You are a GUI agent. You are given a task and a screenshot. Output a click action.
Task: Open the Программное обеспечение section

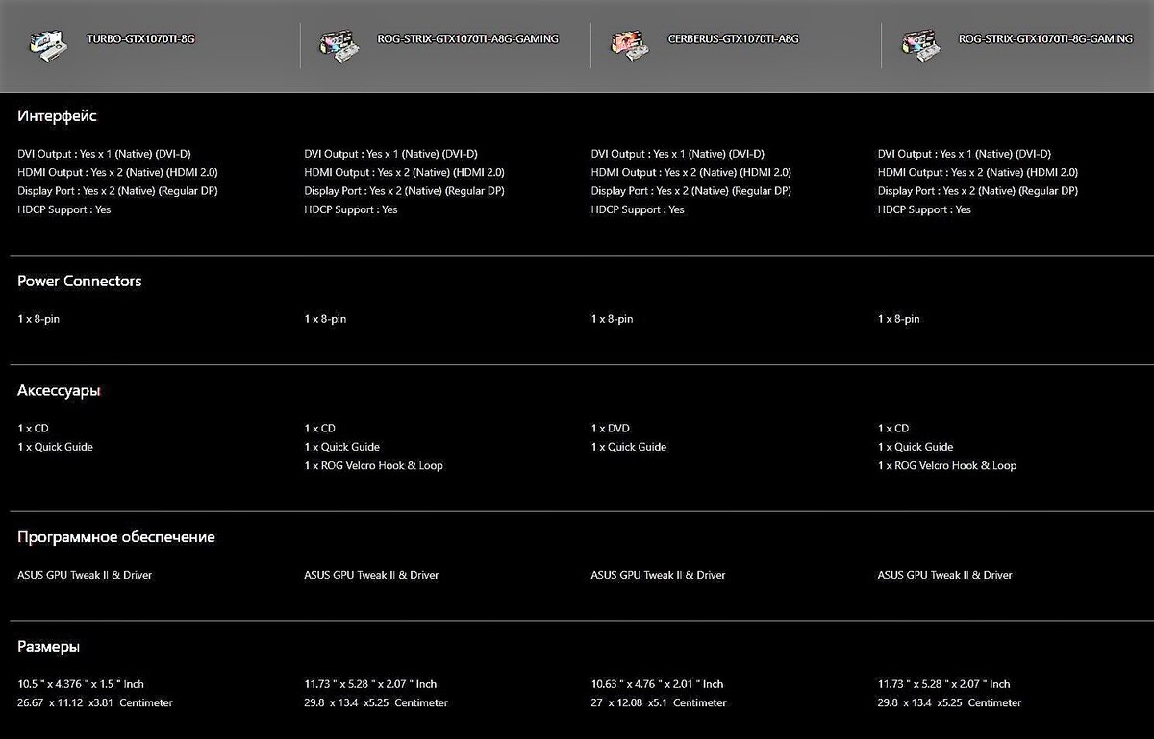[116, 536]
